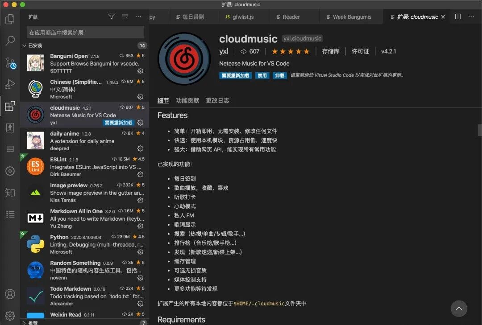Open Source Control view in activity bar
482x325 pixels.
coord(10,63)
